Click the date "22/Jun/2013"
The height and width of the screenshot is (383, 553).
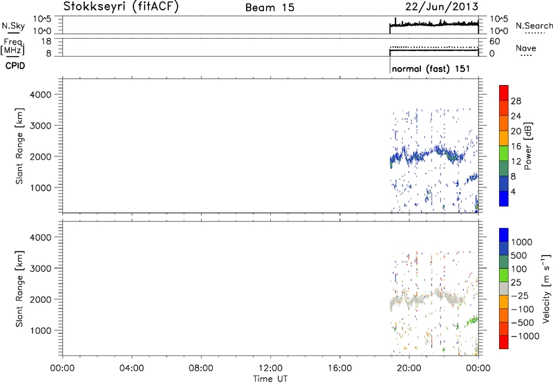pos(442,7)
